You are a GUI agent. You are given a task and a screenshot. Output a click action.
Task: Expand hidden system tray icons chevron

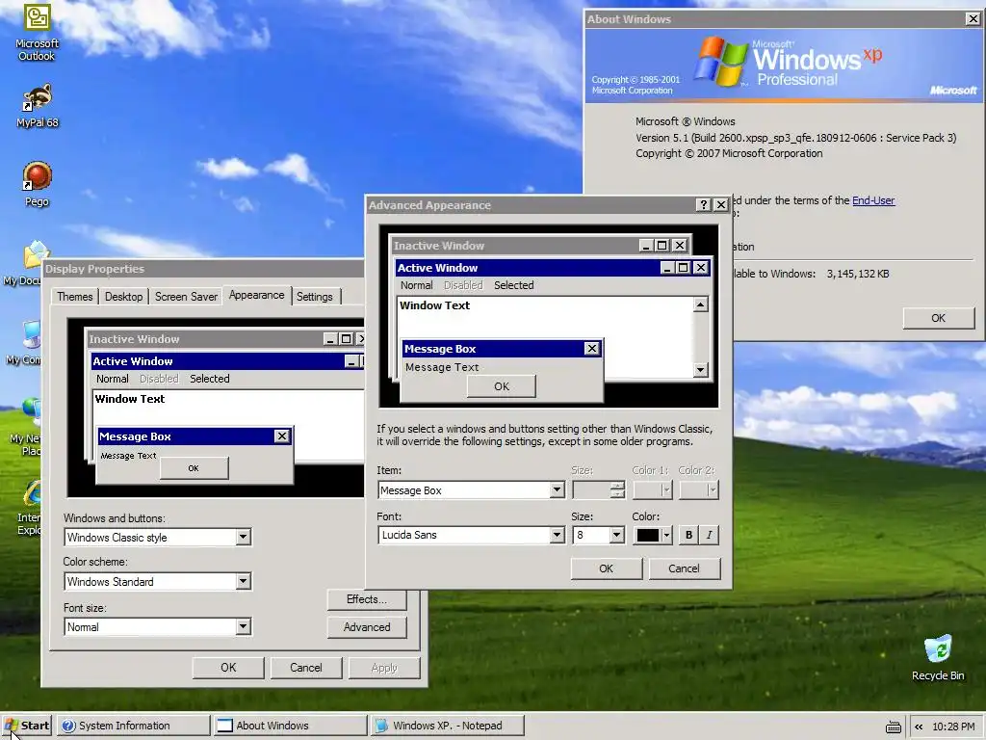919,727
